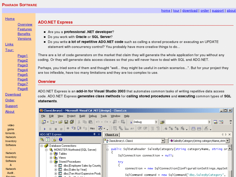Click the 'support' link in top navigation
The image size is (236, 177).
click(x=218, y=10)
